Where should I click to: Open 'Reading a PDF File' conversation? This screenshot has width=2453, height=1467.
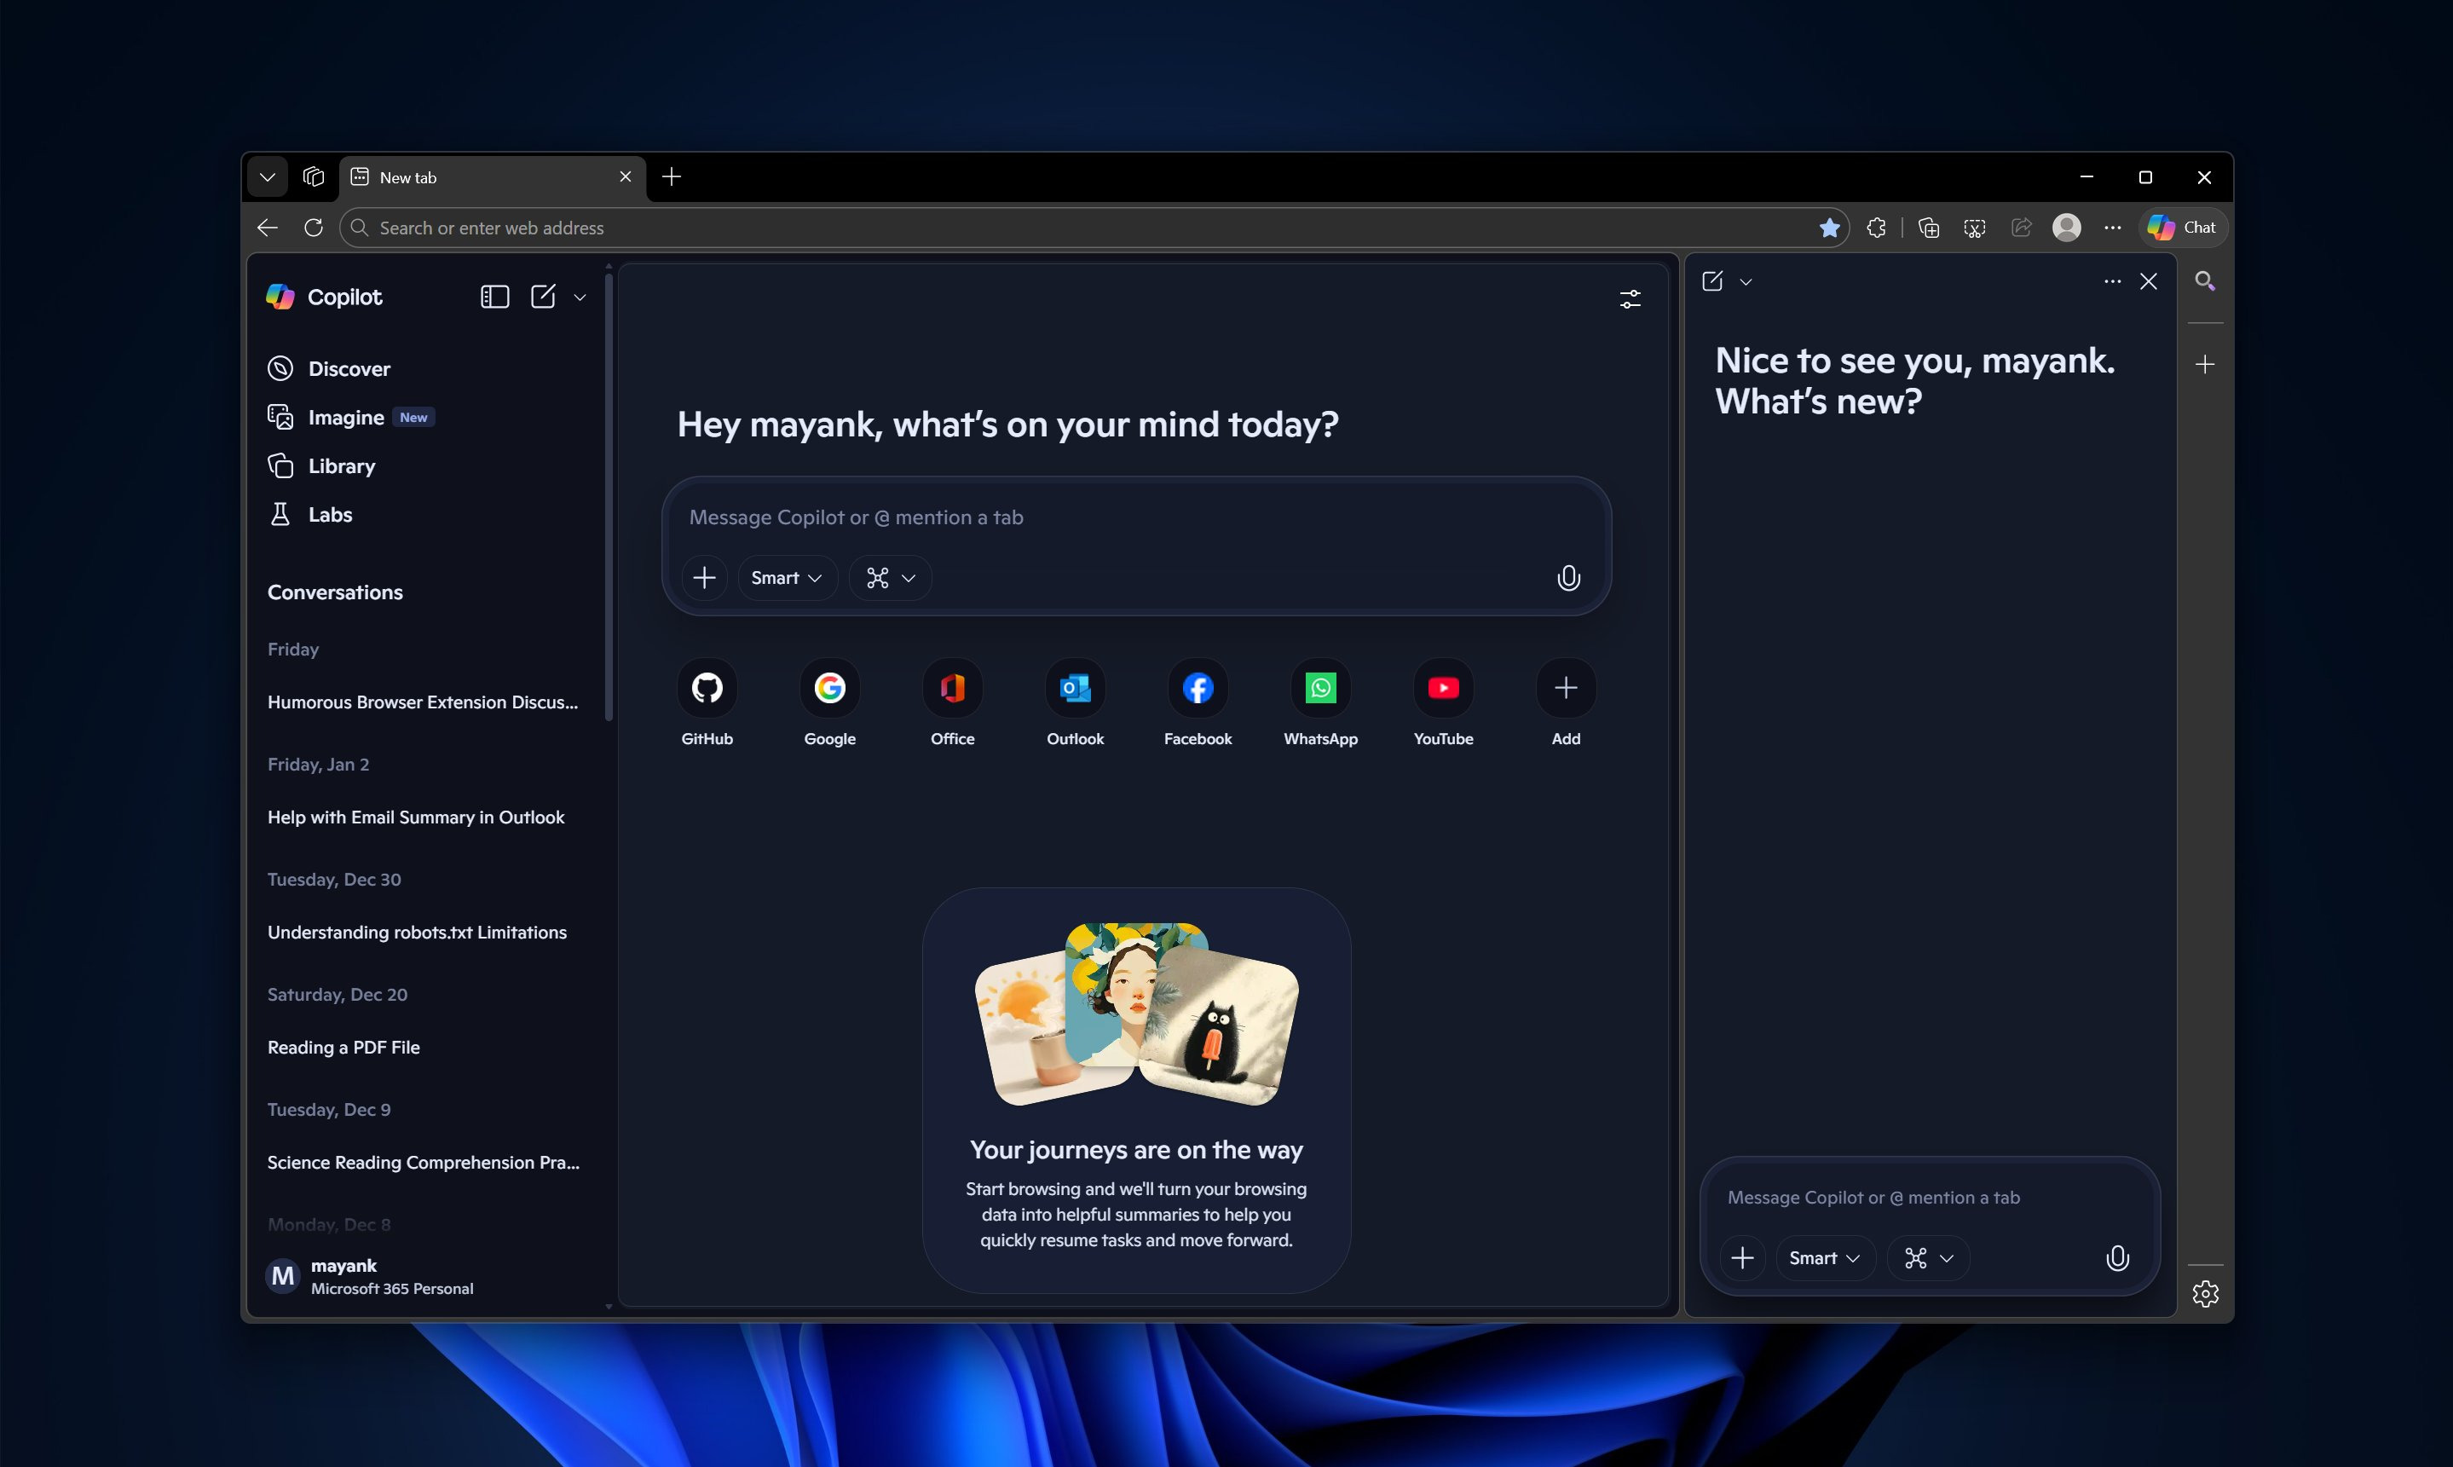coord(344,1047)
